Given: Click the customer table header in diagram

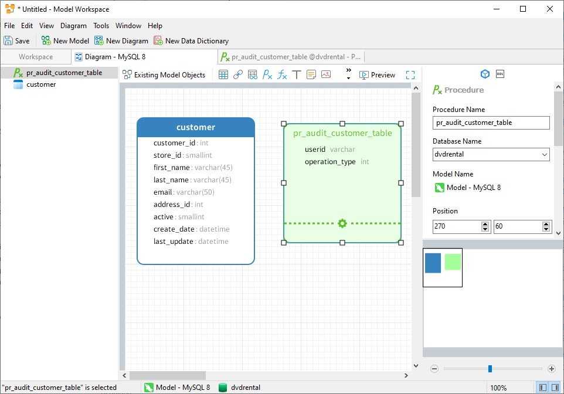Looking at the screenshot, I should point(196,127).
